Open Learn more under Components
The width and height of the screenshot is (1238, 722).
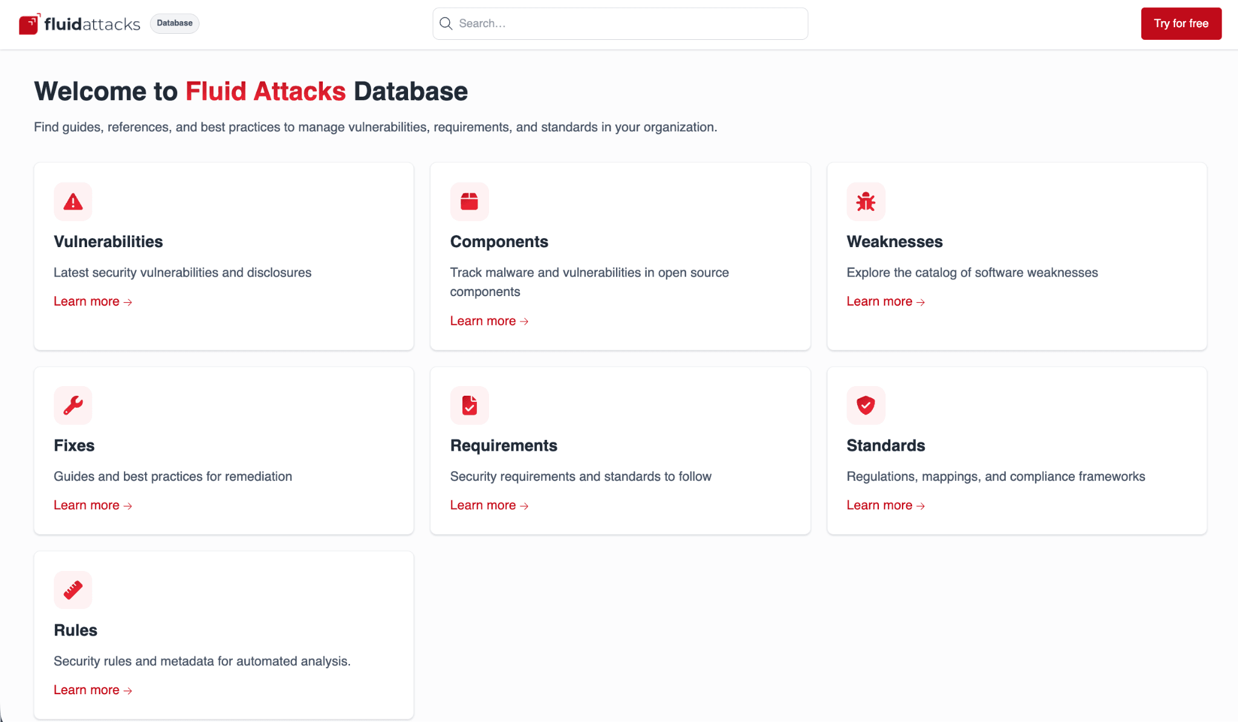tap(490, 321)
